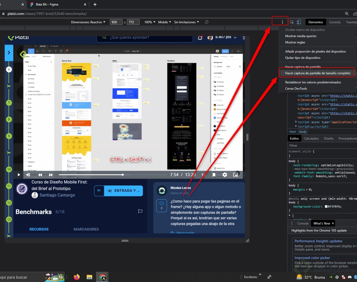Click the zoom magnifier icon in address bar
This screenshot has width=357, height=282.
click(347, 14)
